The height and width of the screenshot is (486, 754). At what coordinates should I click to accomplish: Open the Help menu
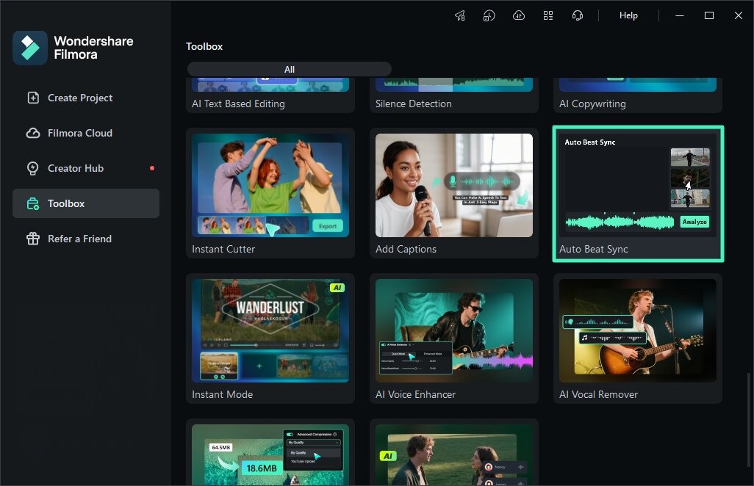coord(628,15)
